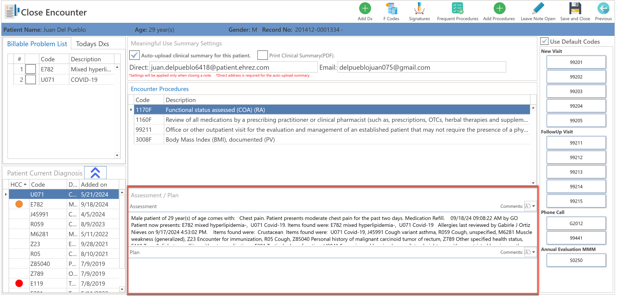This screenshot has height=296, width=617.
Task: Open F Codes from the toolbar
Action: pos(391,8)
